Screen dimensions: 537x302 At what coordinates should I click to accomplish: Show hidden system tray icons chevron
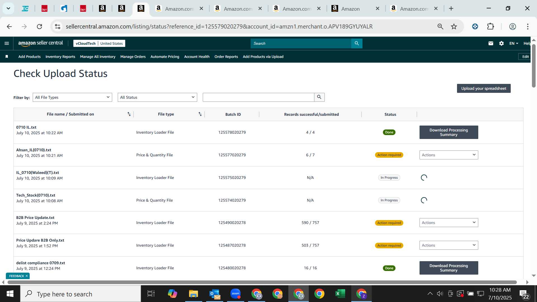[x=430, y=294]
